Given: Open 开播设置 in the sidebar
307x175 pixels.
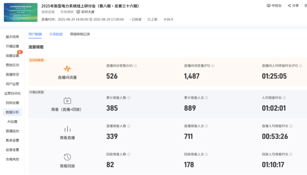Looking at the screenshot, I should coord(12,46).
